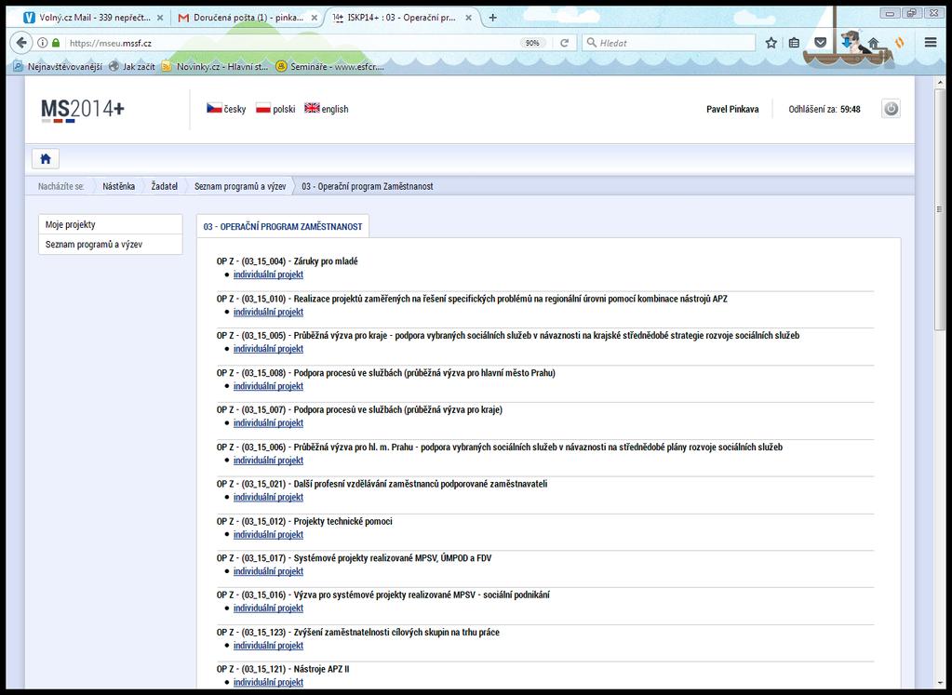
Task: Click the power icon to log out
Action: pos(891,109)
